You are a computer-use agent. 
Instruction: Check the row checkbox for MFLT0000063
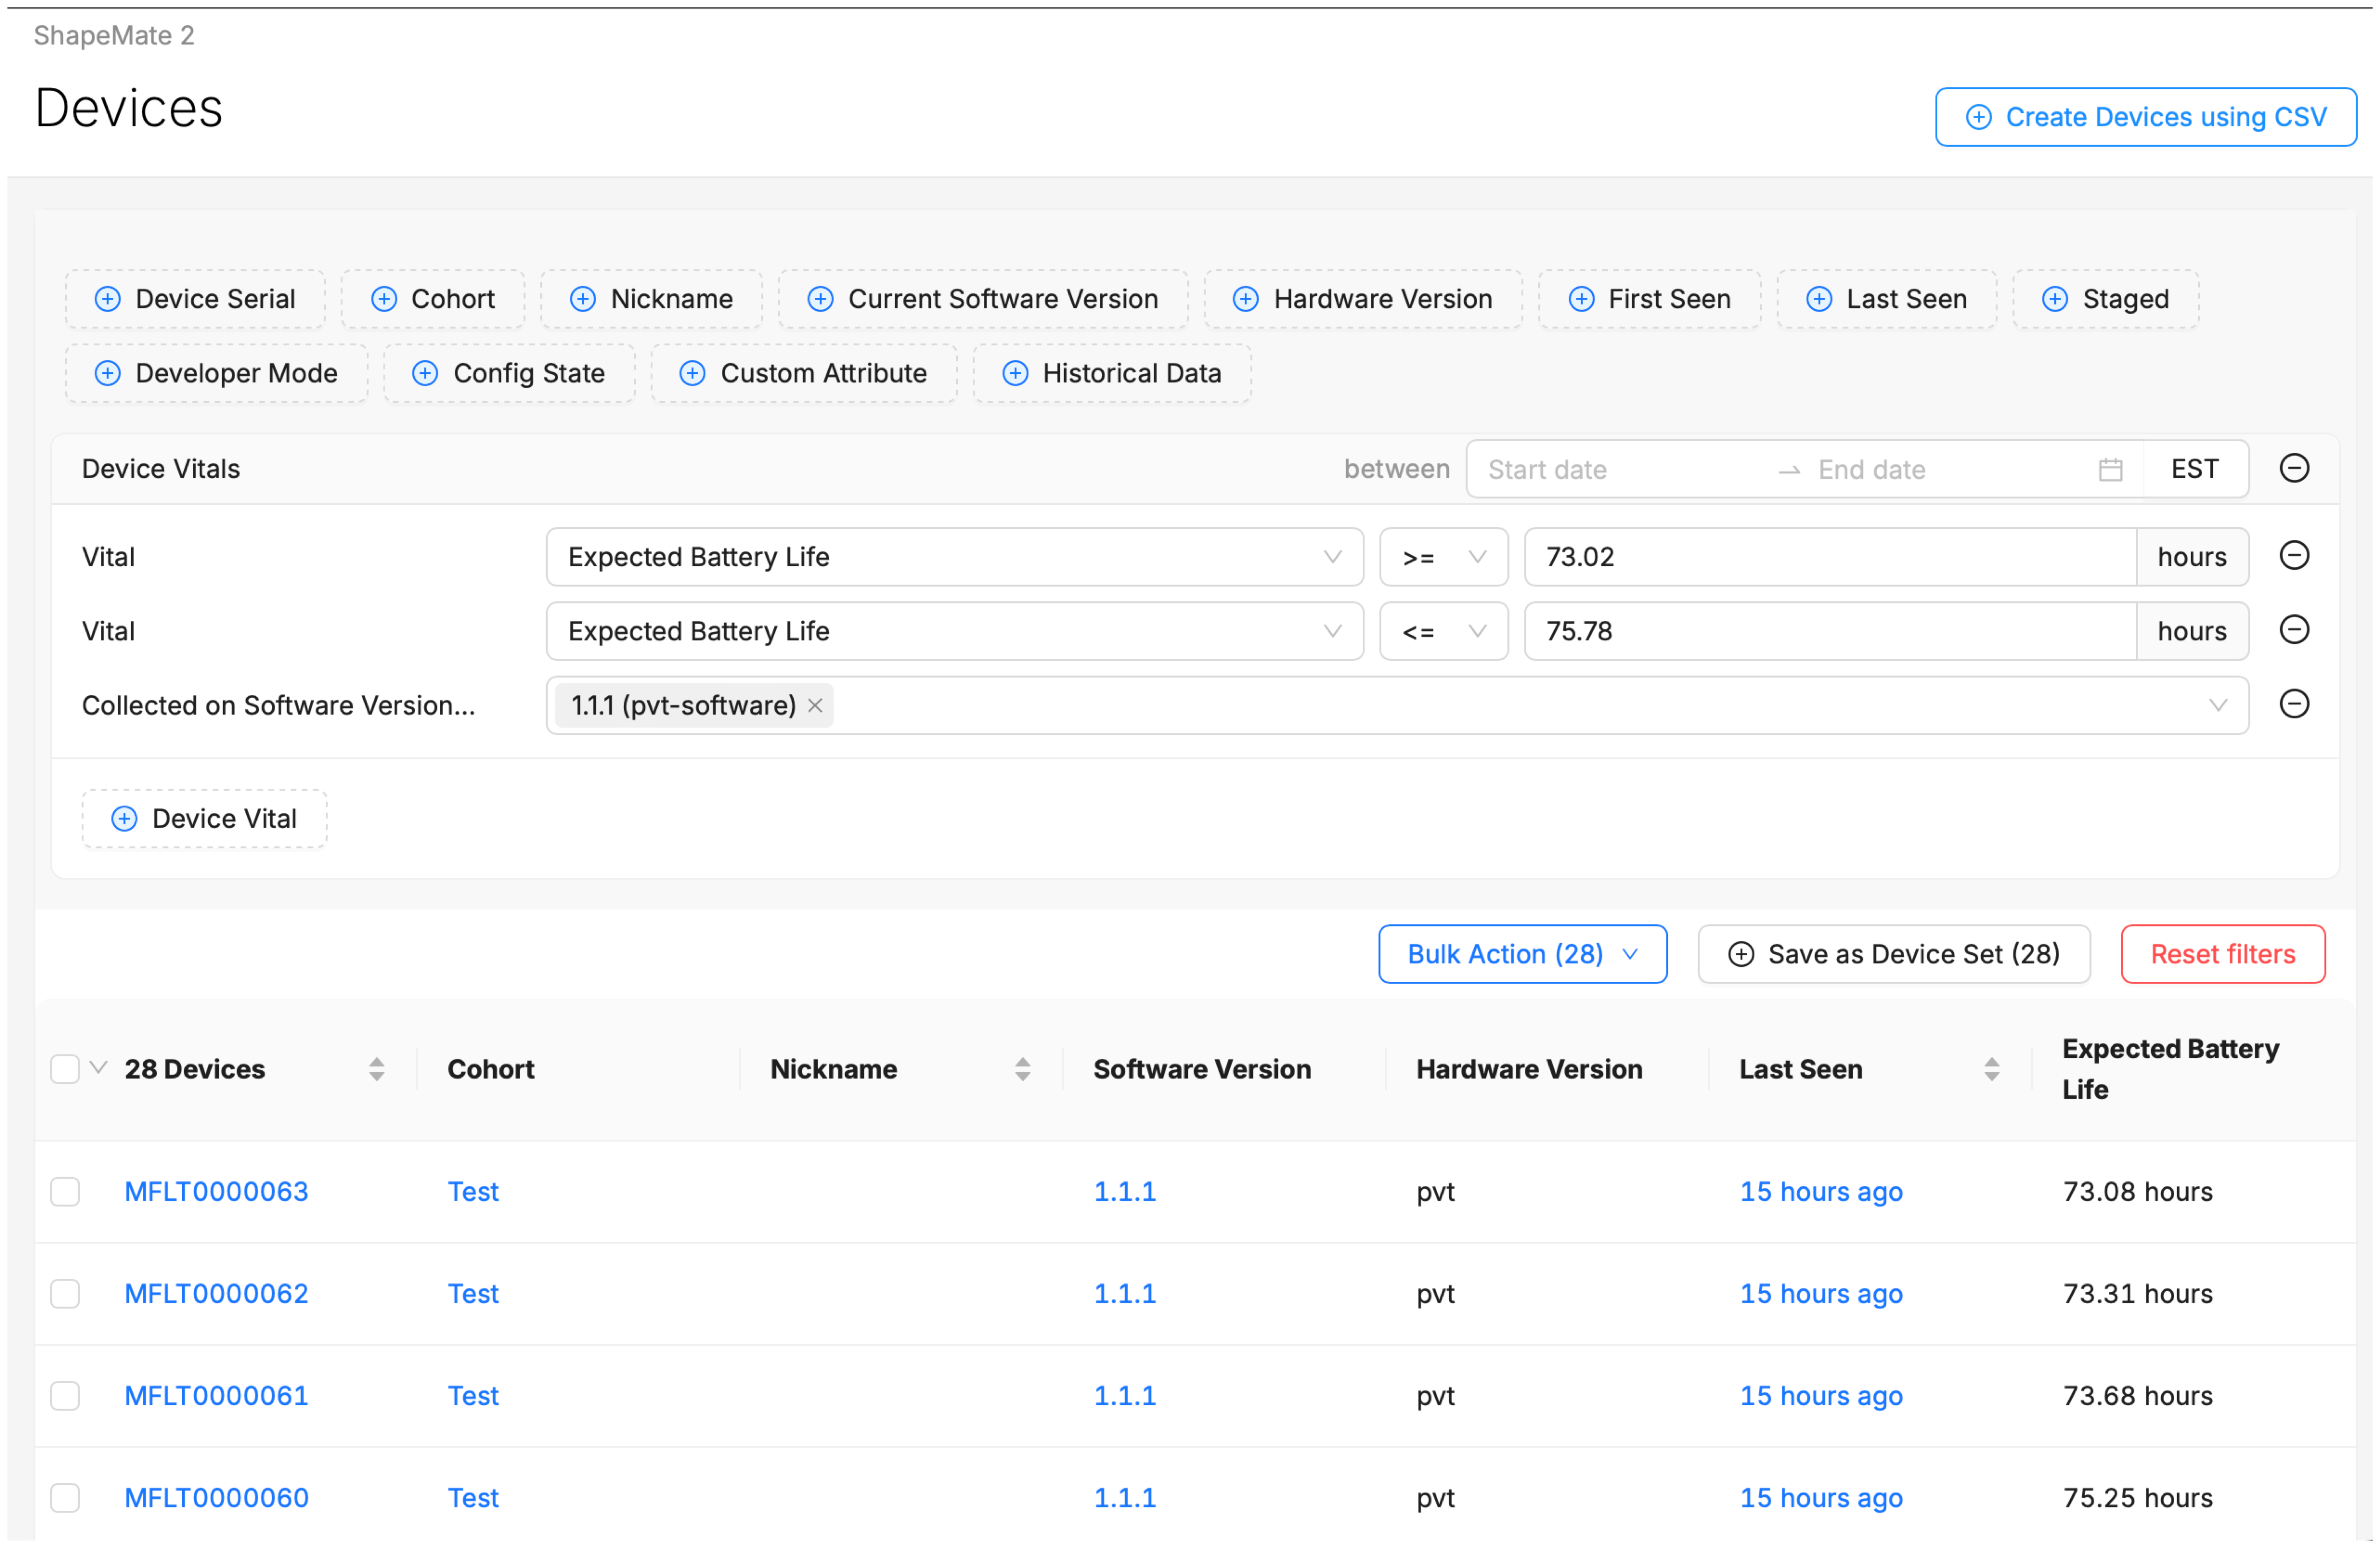click(x=65, y=1191)
